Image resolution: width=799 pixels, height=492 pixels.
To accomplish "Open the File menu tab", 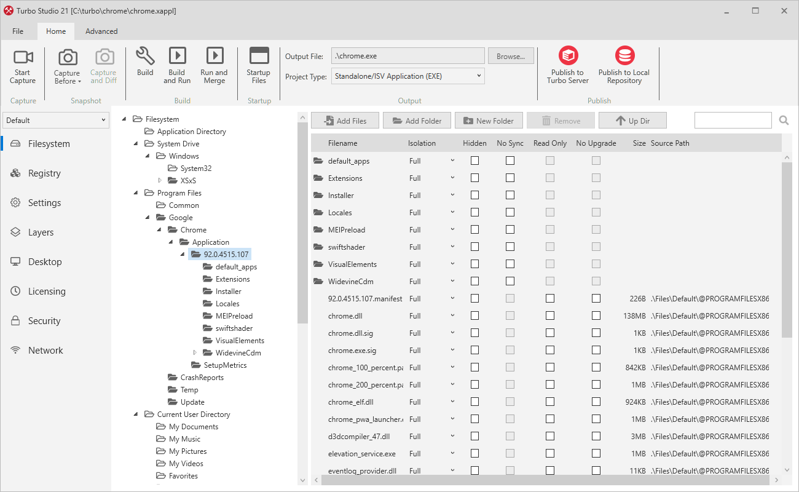I will pyautogui.click(x=18, y=31).
